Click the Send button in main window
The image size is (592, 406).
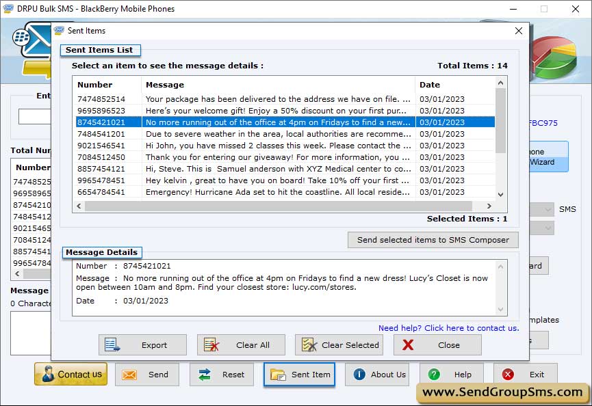[x=147, y=375]
